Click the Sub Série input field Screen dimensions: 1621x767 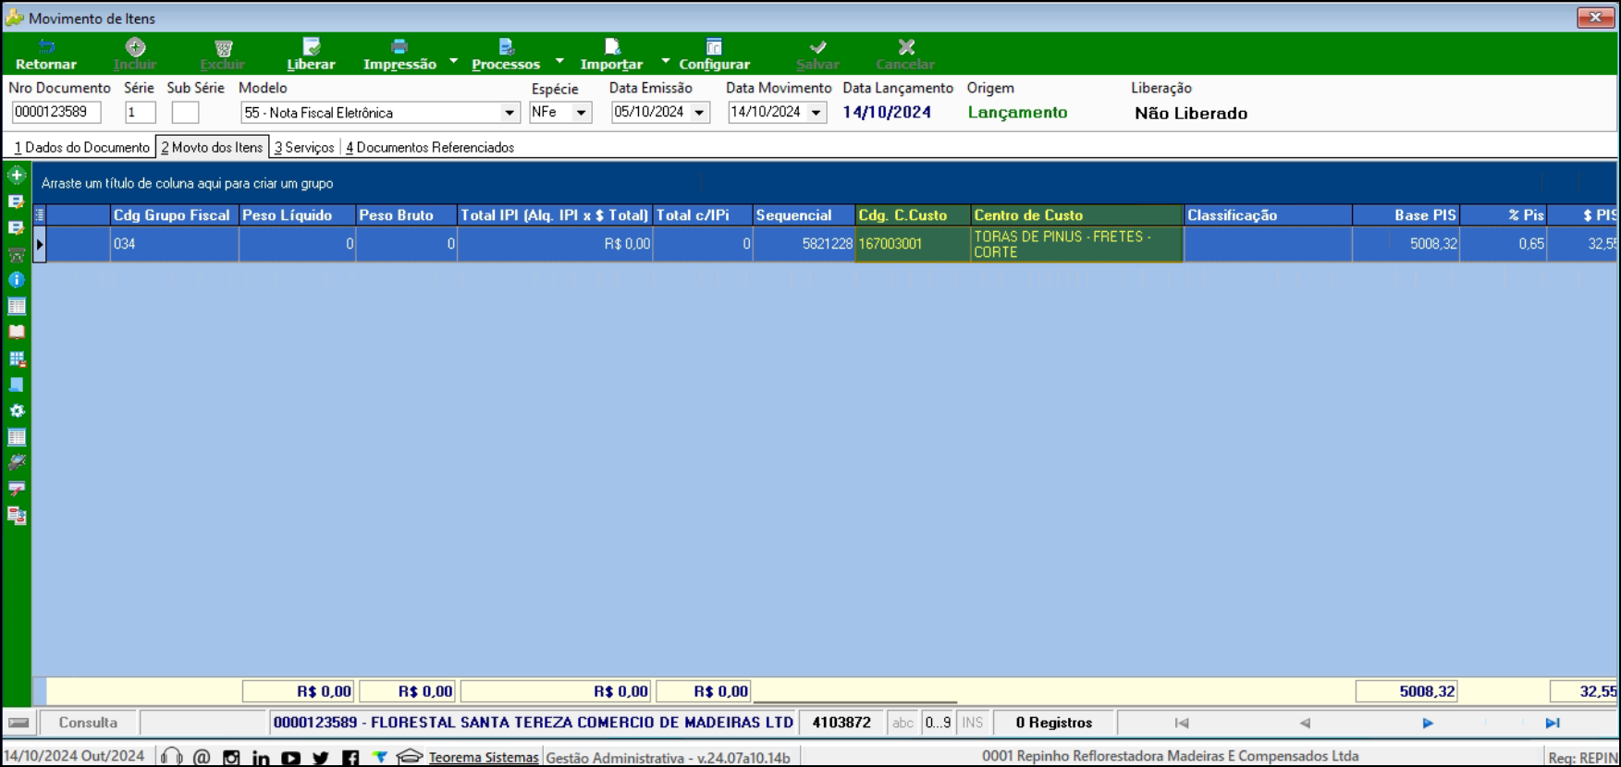pyautogui.click(x=185, y=113)
